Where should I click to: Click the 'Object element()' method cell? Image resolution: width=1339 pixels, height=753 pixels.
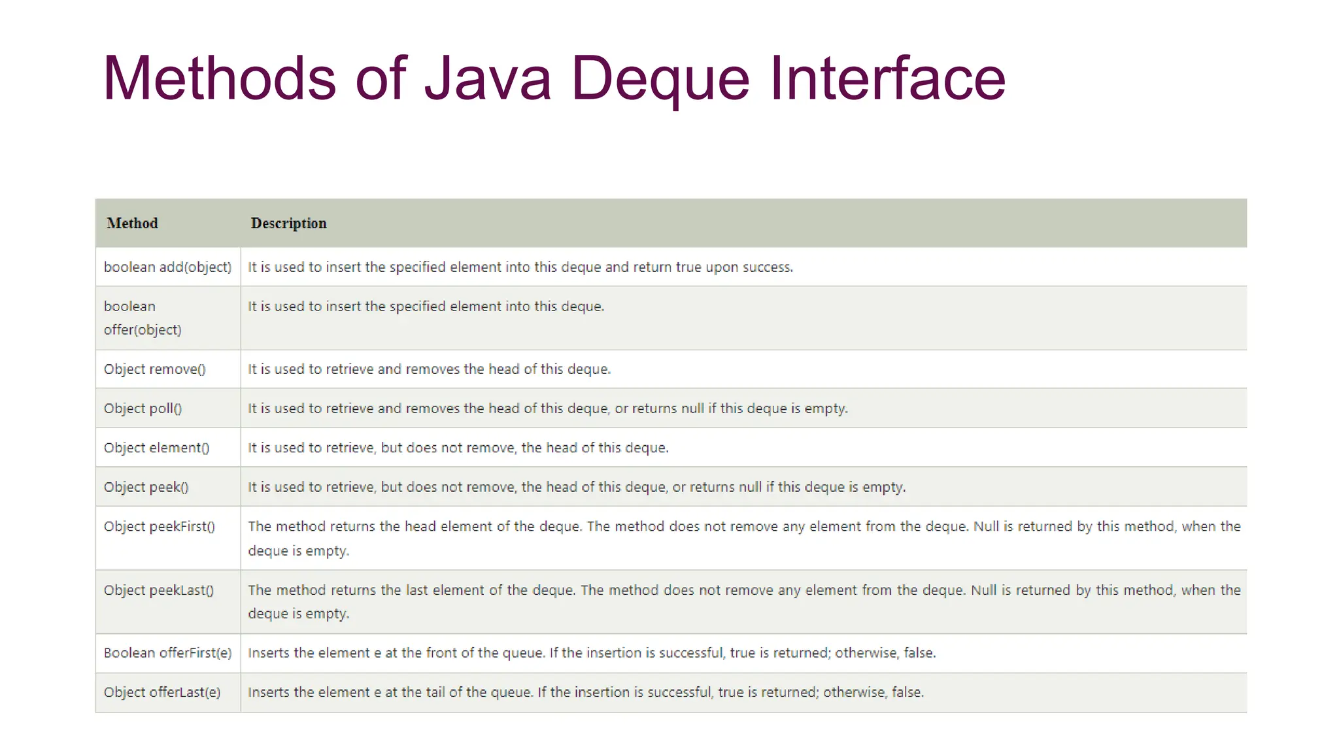[x=168, y=448]
